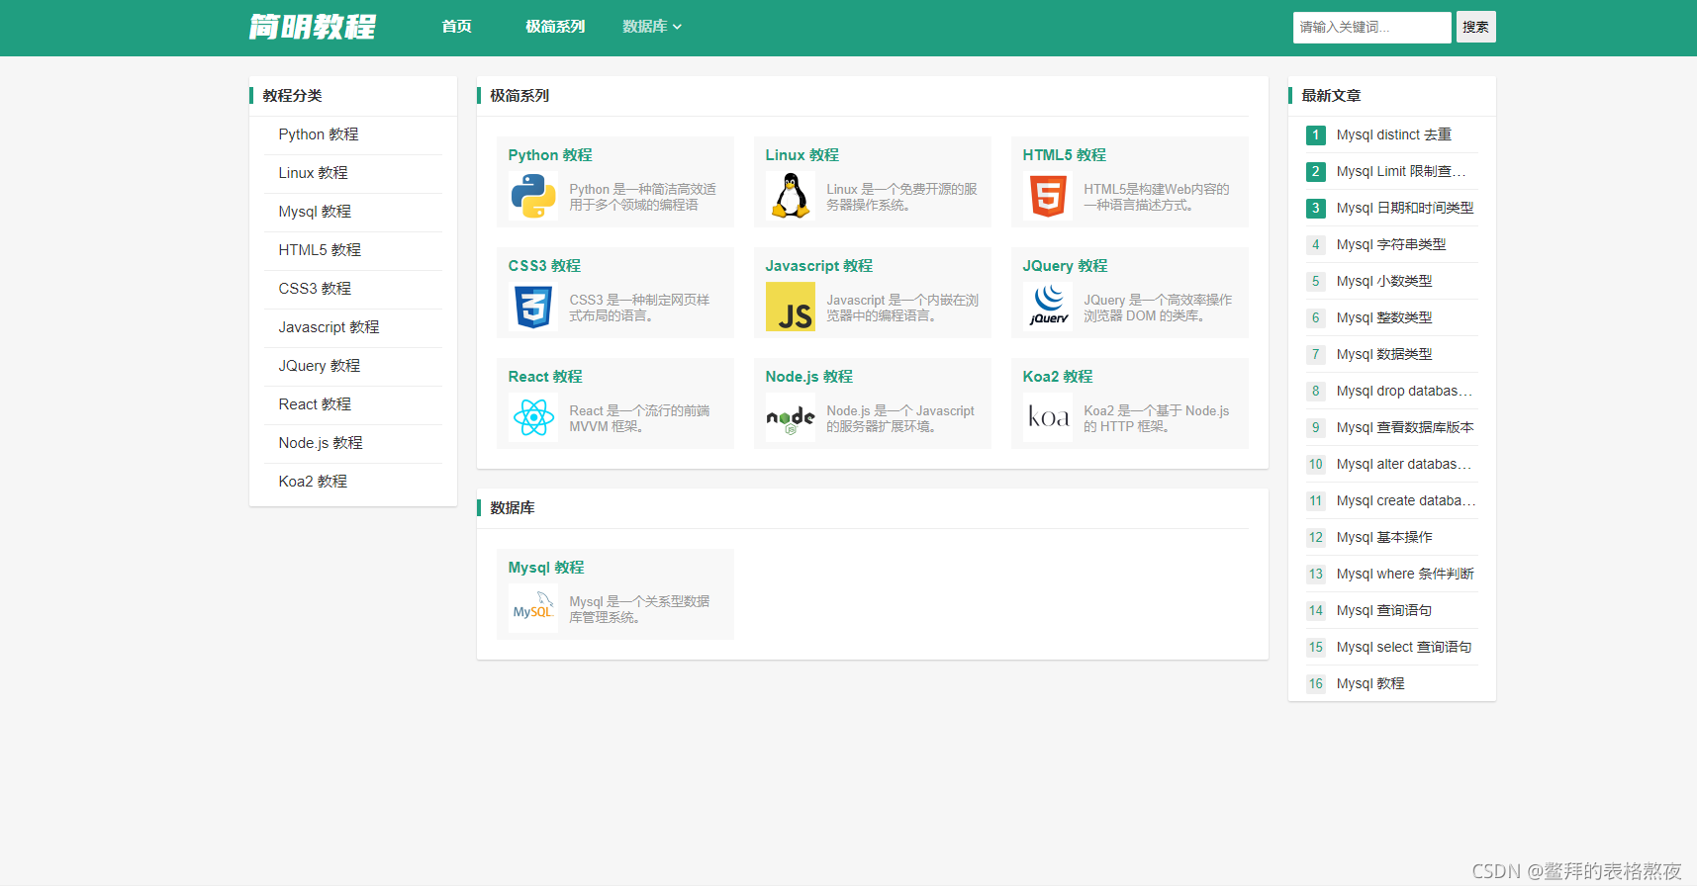Screen dimensions: 1697x889
Task: Open article Mysql select 查询语句
Action: [x=1404, y=647]
